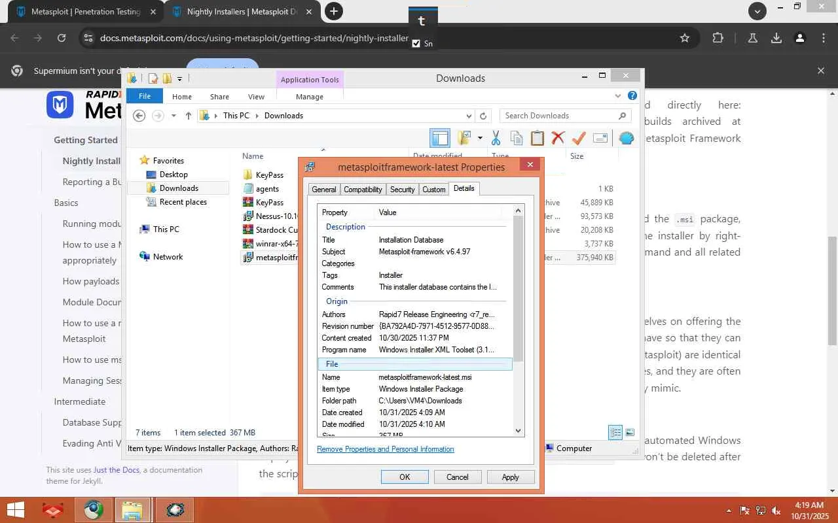Click the New Folder quick access icon
Screen dimensions: 838x523
tap(167, 78)
